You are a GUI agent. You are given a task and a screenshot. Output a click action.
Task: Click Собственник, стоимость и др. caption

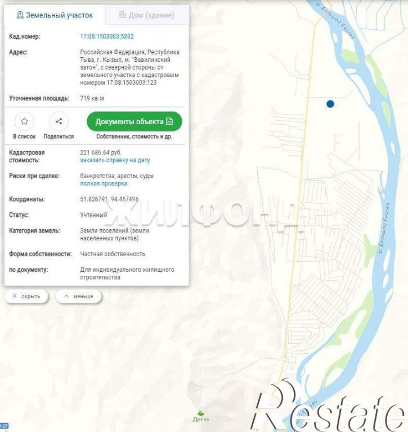[x=134, y=137]
